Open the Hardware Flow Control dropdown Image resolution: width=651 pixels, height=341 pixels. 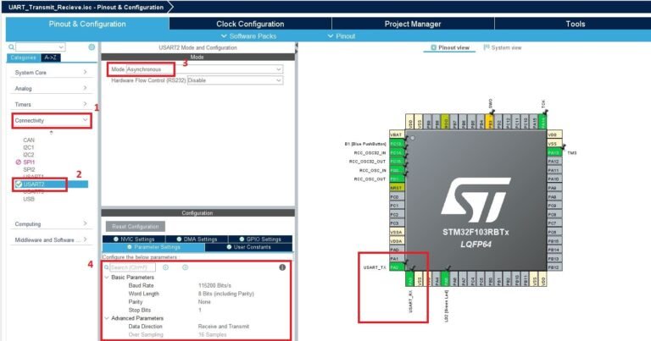click(235, 80)
